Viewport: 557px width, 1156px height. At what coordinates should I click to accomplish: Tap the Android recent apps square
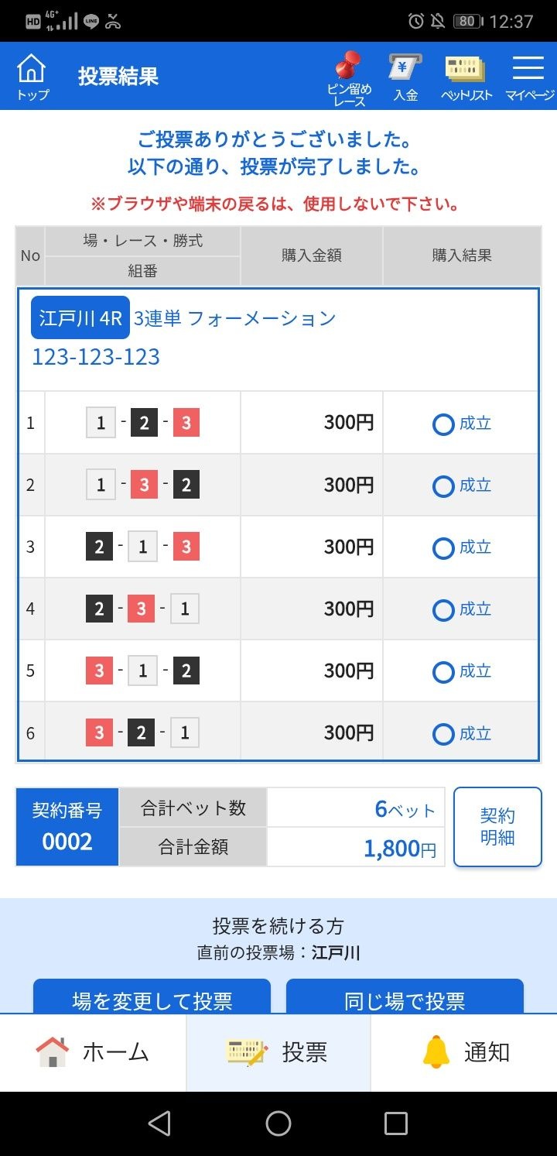396,1123
